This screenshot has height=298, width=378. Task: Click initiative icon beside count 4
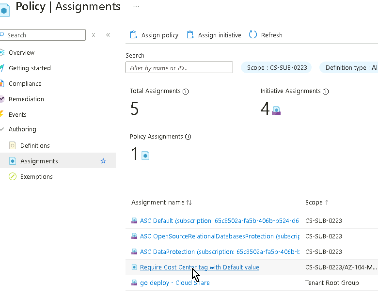[276, 110]
